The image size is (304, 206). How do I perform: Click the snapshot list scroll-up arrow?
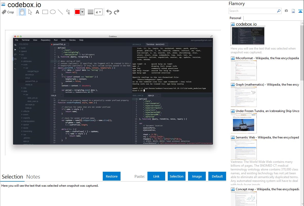[x=302, y=23]
